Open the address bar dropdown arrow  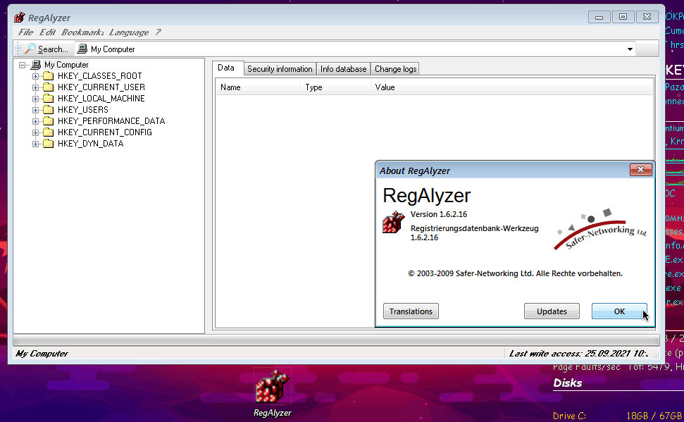tap(630, 49)
